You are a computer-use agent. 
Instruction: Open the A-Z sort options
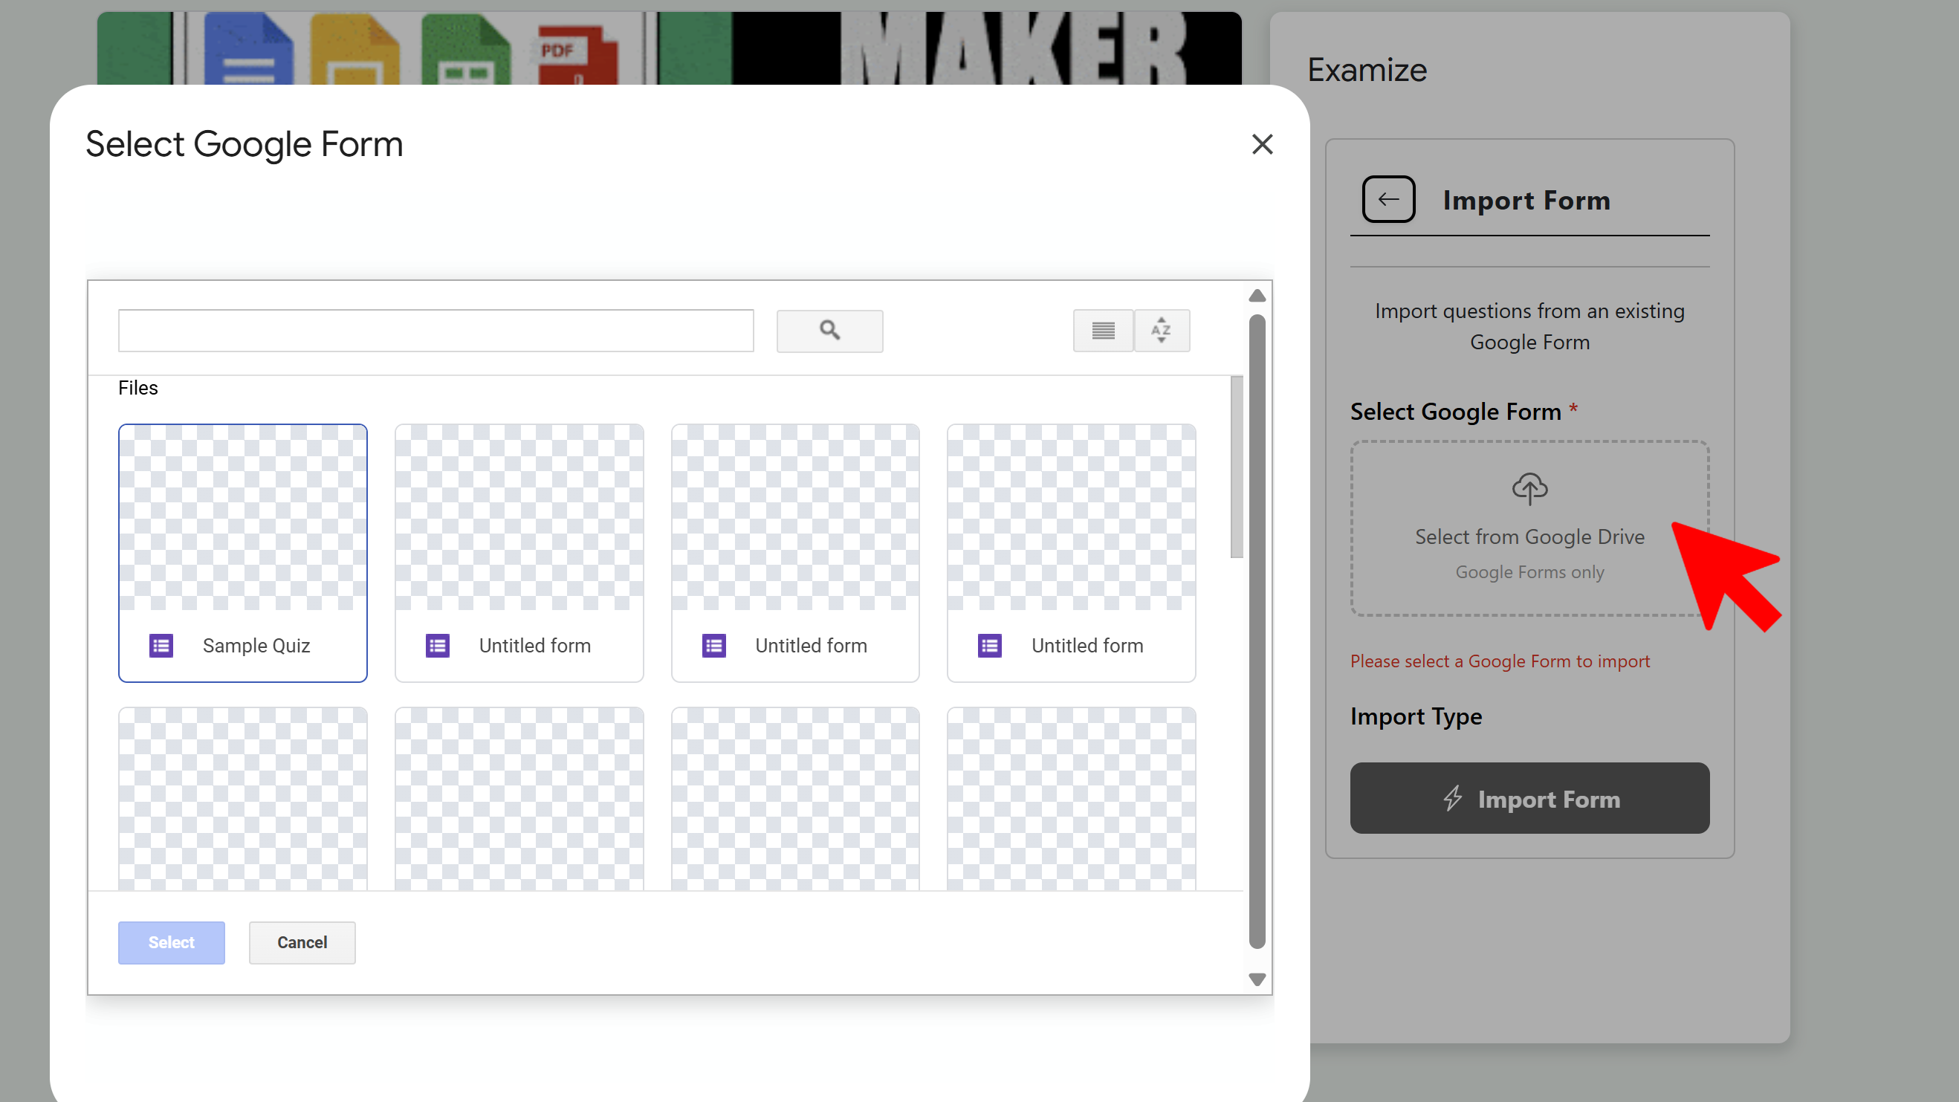(x=1162, y=330)
